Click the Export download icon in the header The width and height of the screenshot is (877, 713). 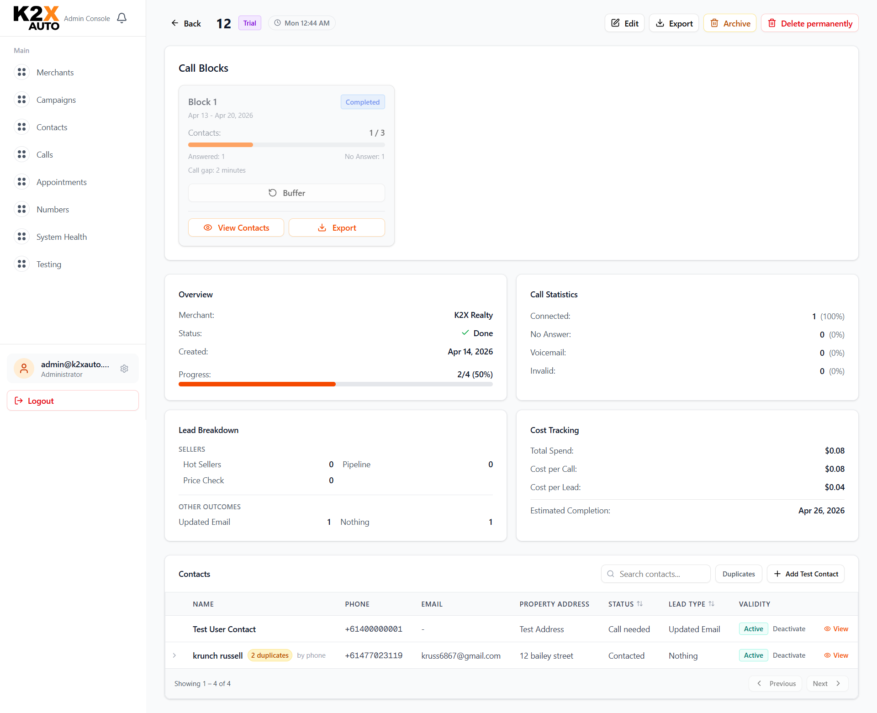click(x=660, y=23)
